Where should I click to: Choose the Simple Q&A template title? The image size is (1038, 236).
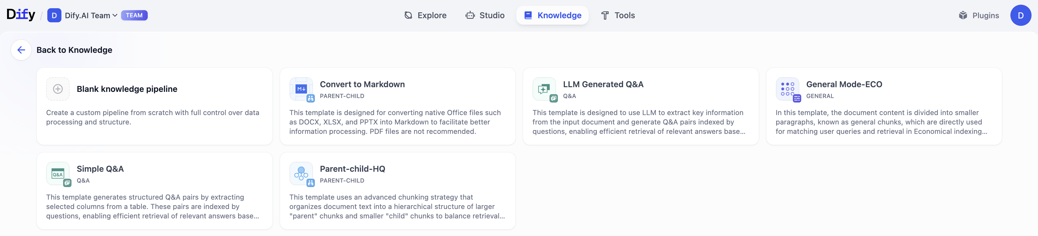(100, 169)
